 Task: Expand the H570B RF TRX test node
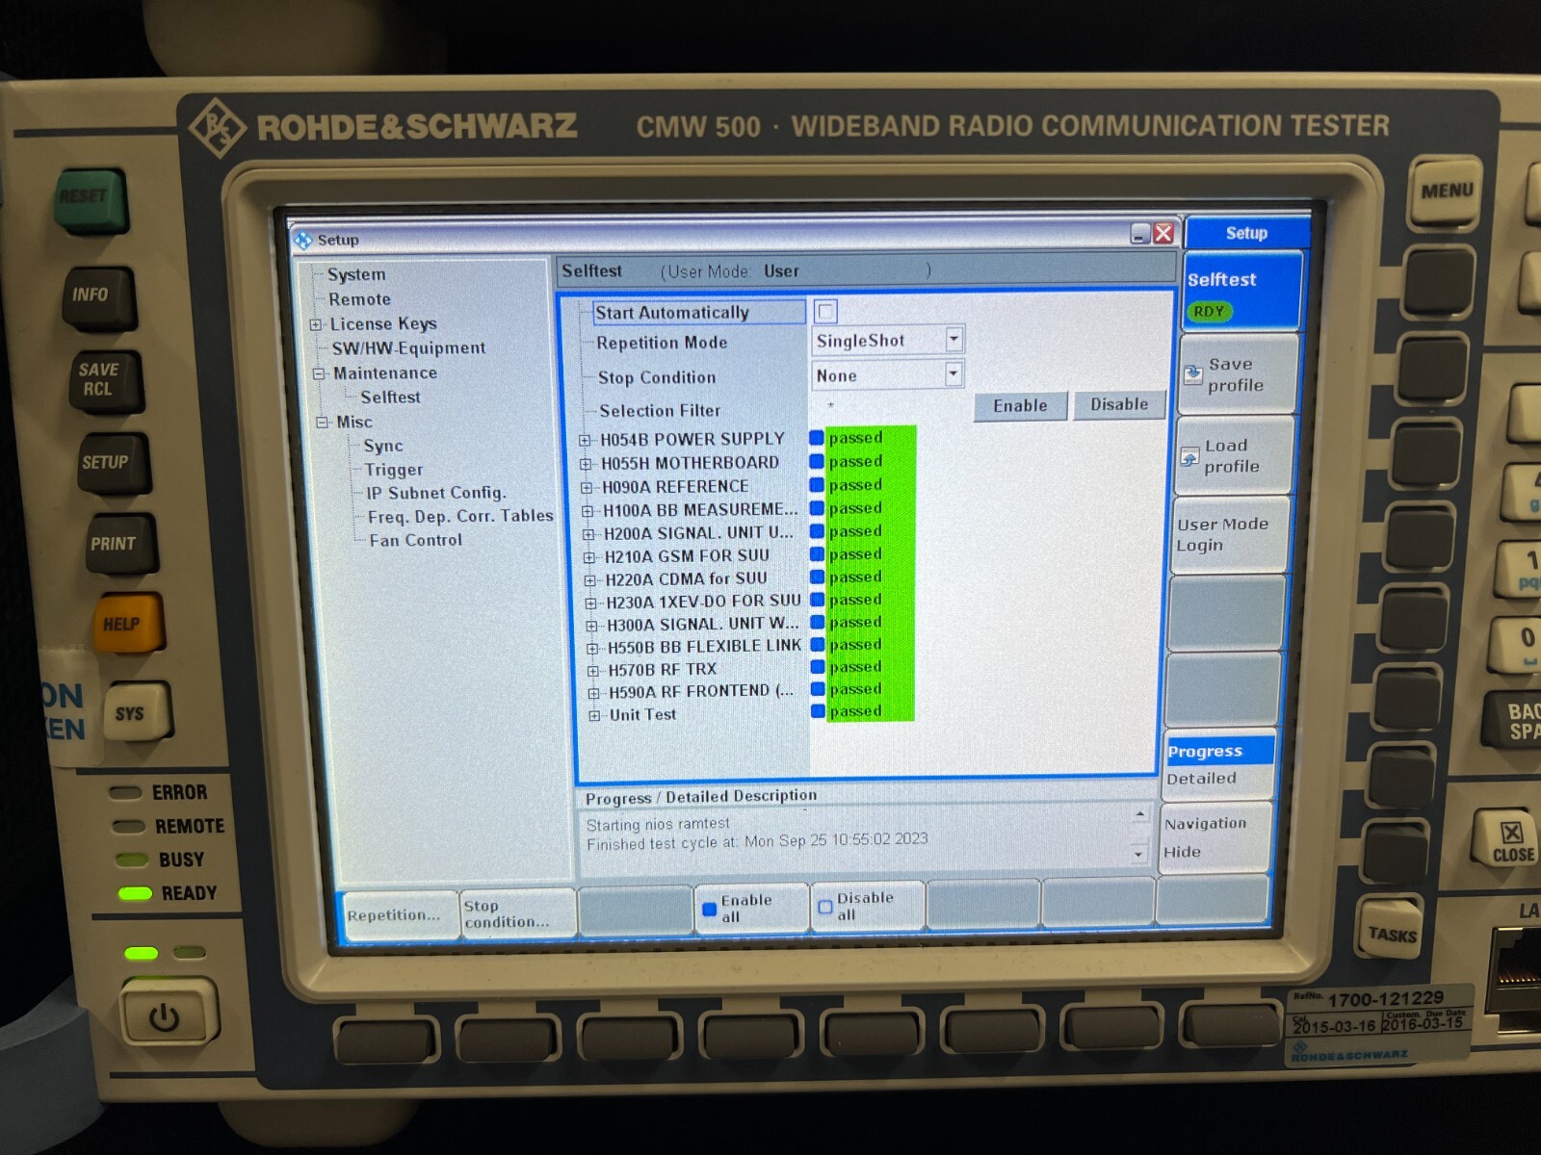tap(593, 671)
